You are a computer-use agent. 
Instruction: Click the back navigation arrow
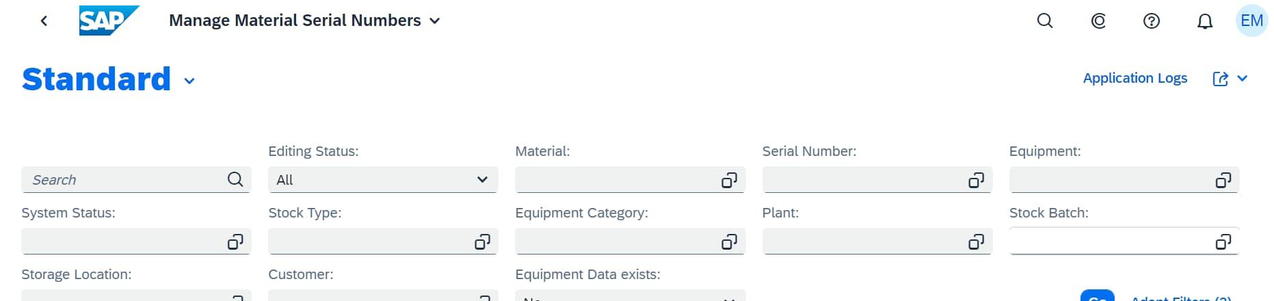click(x=44, y=21)
